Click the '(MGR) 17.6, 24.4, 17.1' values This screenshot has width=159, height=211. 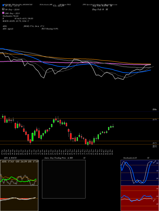point(34,26)
